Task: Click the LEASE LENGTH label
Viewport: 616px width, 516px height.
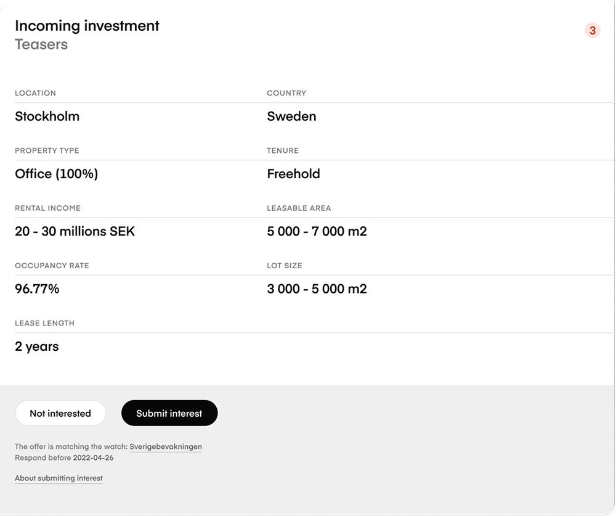Action: [x=45, y=323]
